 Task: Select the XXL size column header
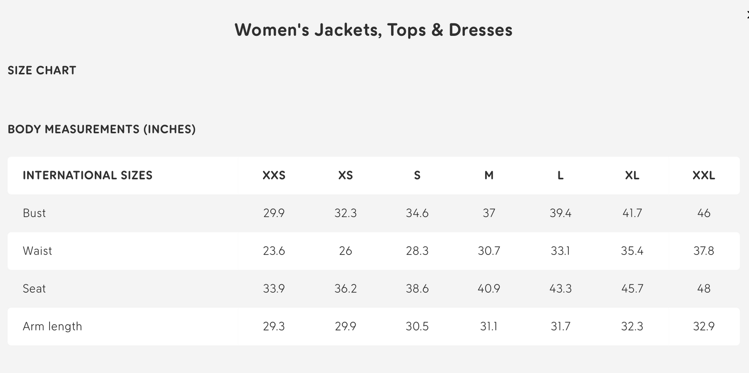click(x=704, y=175)
